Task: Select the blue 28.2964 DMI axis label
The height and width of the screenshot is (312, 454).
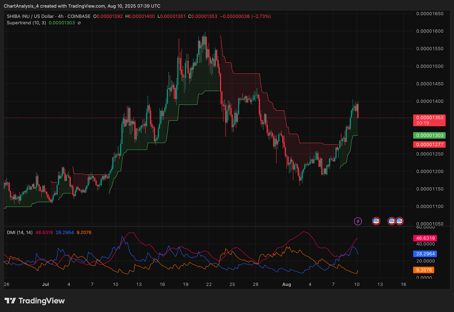Action: (425, 254)
